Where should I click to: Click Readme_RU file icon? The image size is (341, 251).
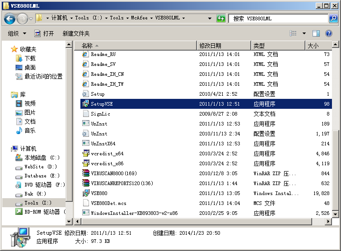(85, 54)
